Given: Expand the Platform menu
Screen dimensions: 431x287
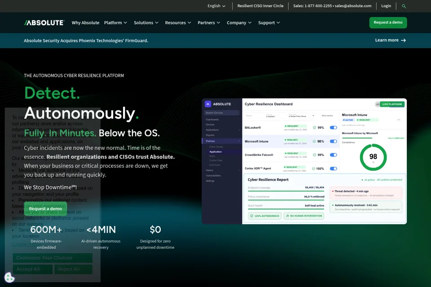Looking at the screenshot, I should click(x=115, y=23).
